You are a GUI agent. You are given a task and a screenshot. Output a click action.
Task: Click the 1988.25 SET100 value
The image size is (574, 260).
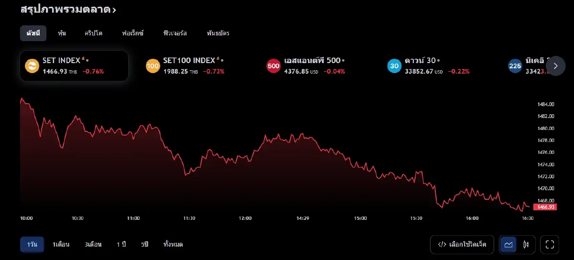[x=175, y=71]
